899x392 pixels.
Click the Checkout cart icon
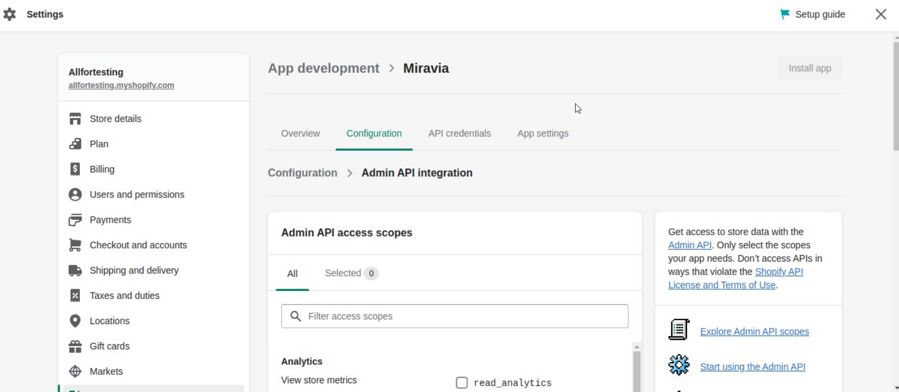(75, 245)
